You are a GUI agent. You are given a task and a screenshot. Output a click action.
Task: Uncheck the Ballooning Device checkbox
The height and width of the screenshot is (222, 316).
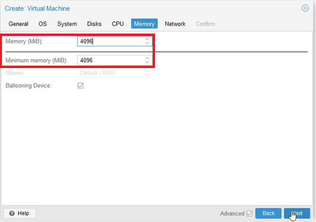click(81, 86)
